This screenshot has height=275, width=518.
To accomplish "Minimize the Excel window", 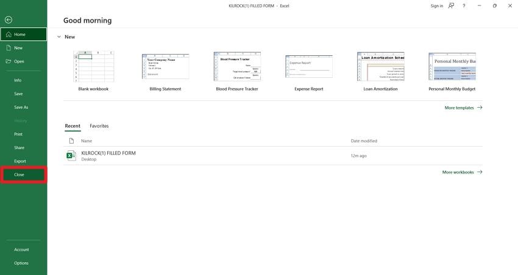I will [x=480, y=6].
